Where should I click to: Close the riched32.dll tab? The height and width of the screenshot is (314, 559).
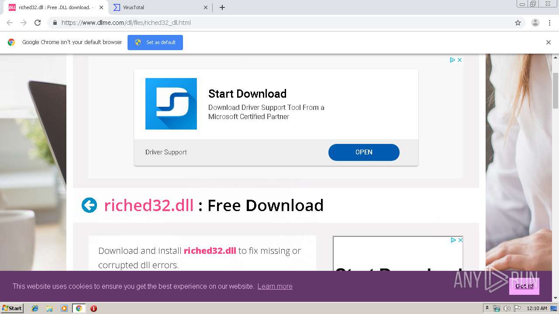point(101,7)
